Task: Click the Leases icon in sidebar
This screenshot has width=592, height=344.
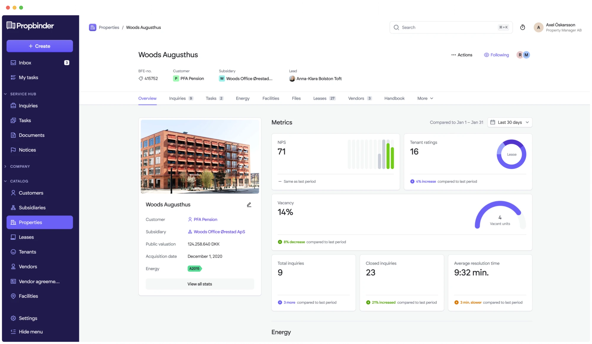Action: (13, 237)
